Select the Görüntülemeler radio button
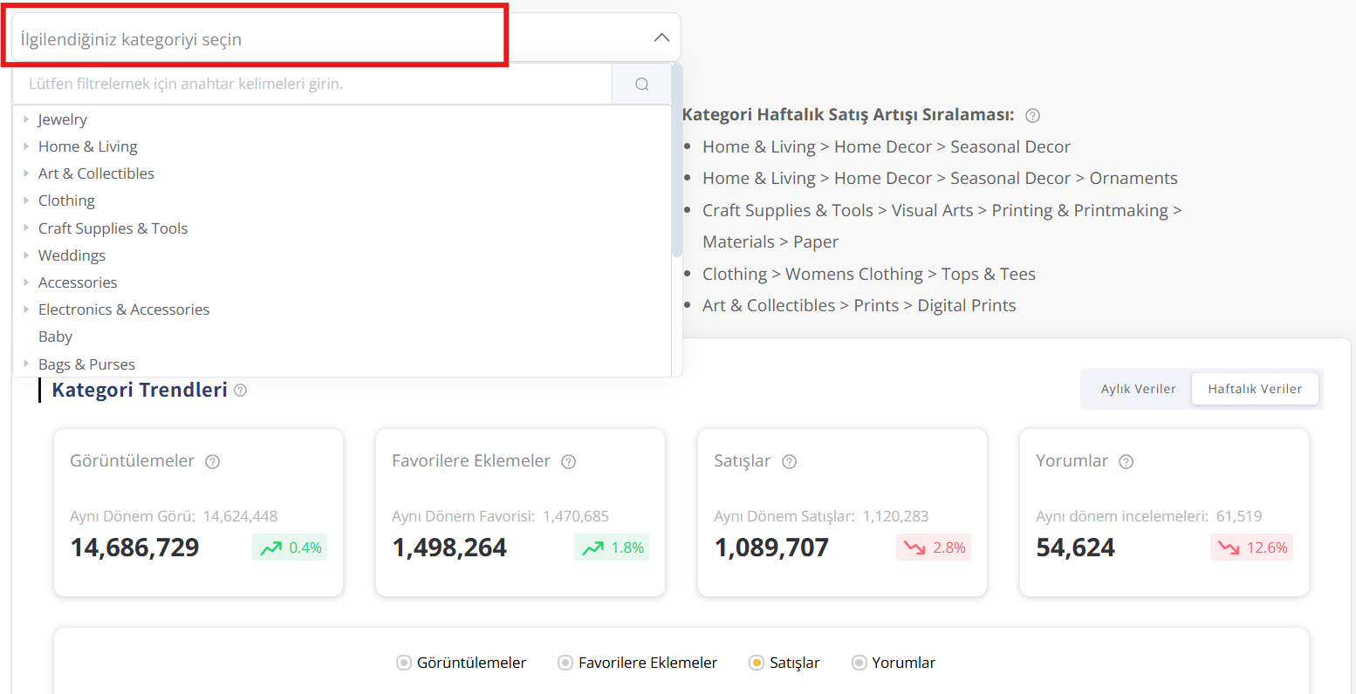This screenshot has height=694, width=1356. [x=403, y=663]
